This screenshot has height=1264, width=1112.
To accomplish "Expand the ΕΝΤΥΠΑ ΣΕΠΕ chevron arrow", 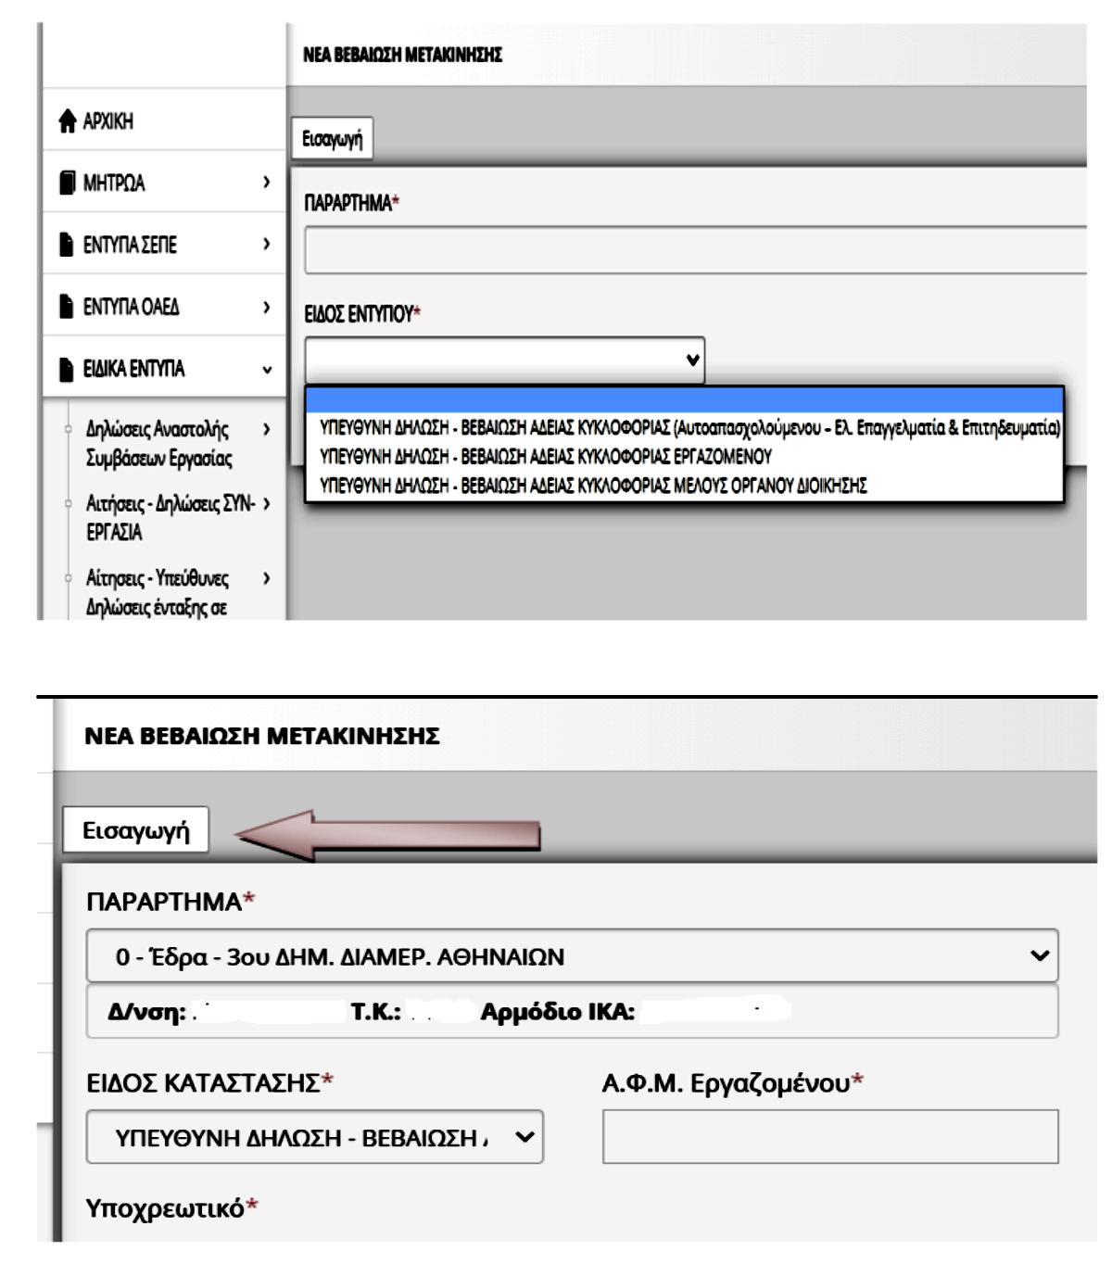I will point(267,245).
